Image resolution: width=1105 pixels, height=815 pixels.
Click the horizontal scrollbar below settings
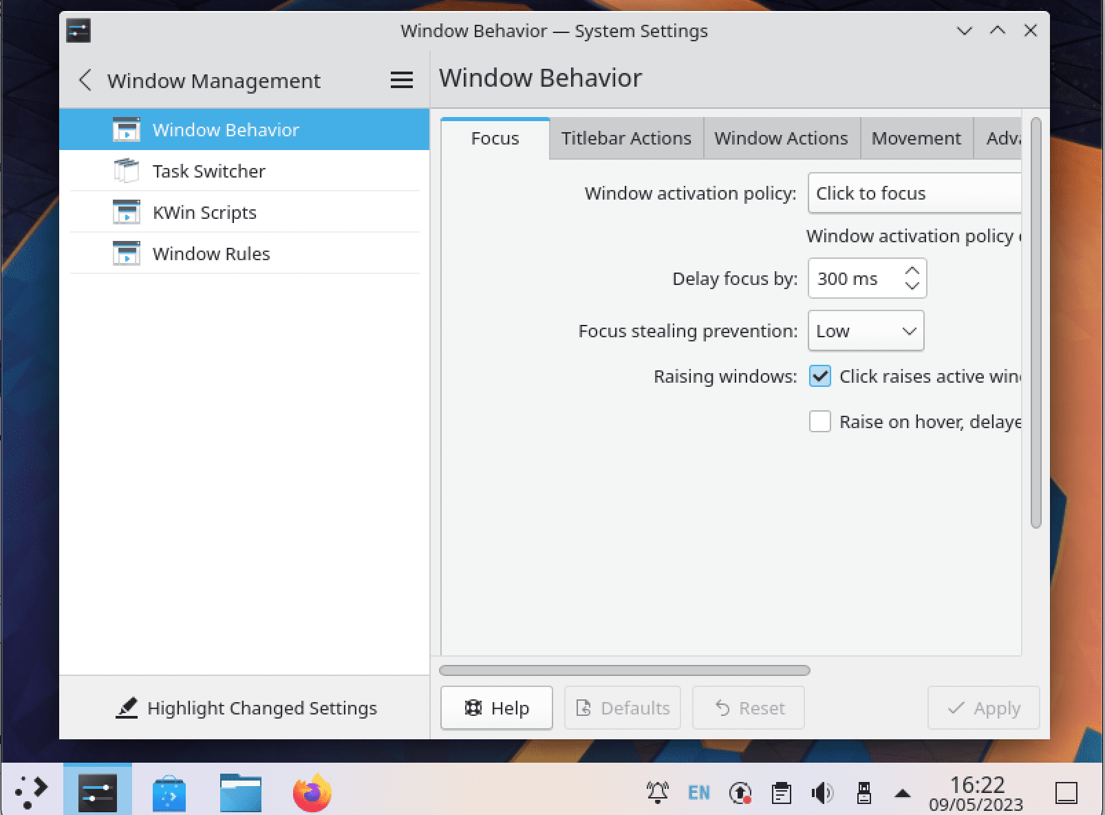[625, 670]
